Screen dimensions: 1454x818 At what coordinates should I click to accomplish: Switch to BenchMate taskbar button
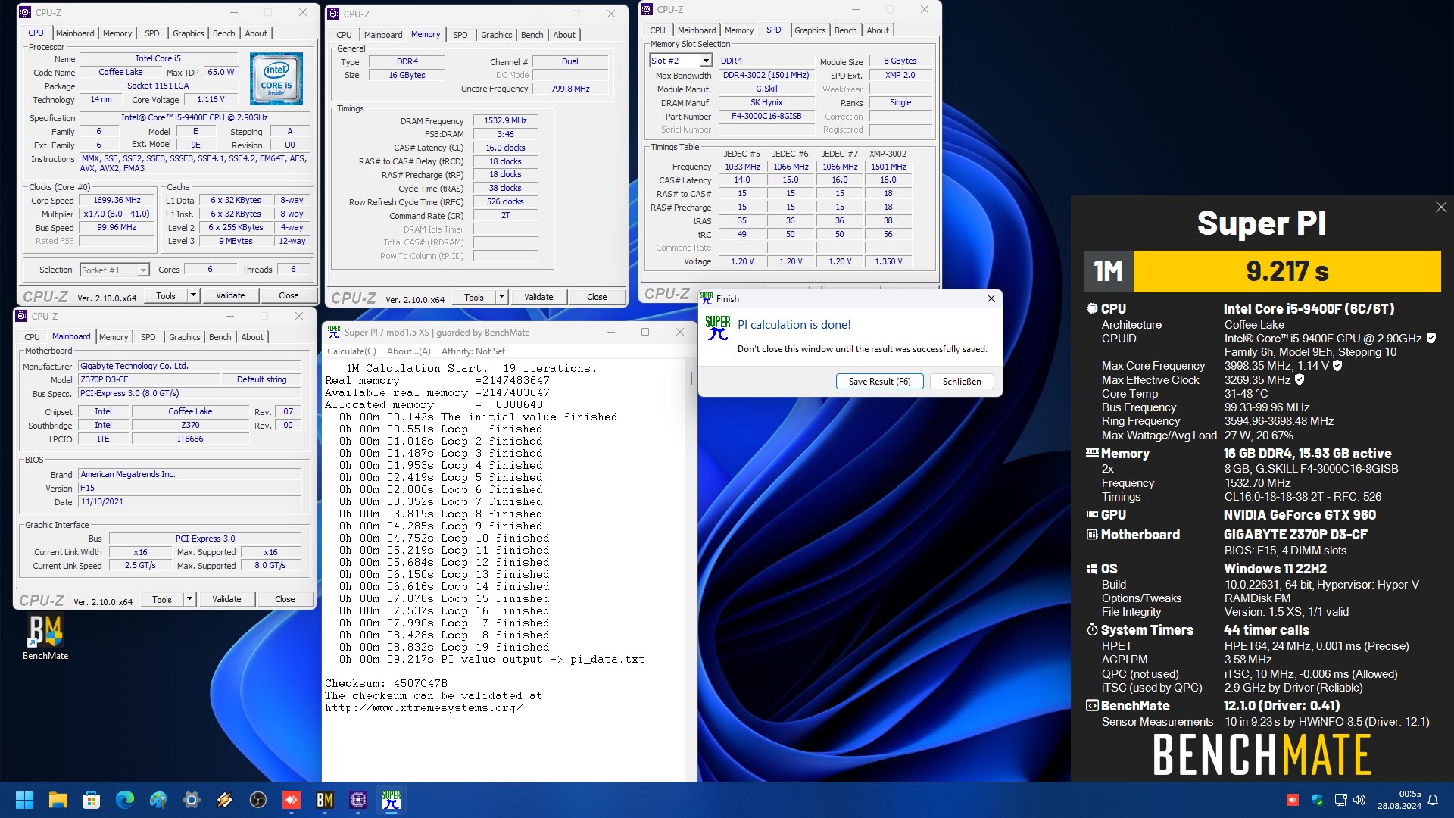(324, 800)
